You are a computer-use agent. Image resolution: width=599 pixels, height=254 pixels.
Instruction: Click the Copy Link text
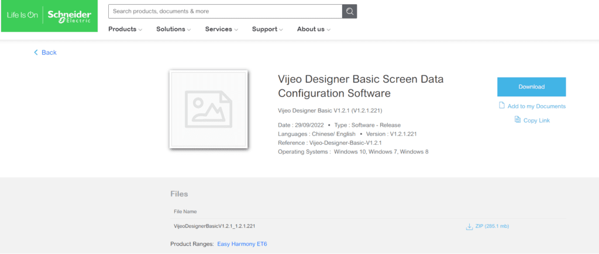pyautogui.click(x=536, y=120)
